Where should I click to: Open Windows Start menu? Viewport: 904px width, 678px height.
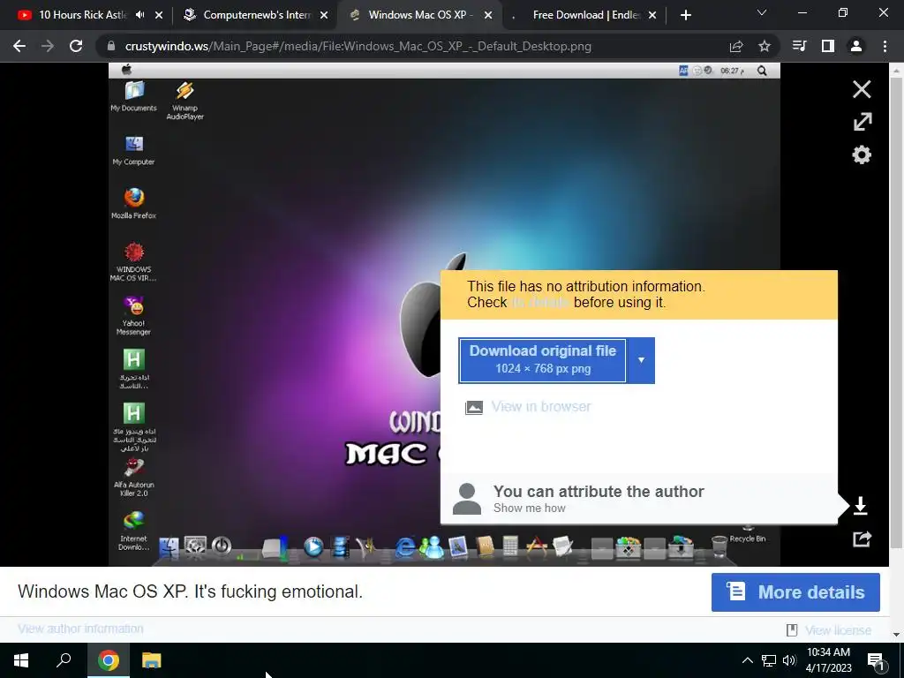tap(21, 660)
